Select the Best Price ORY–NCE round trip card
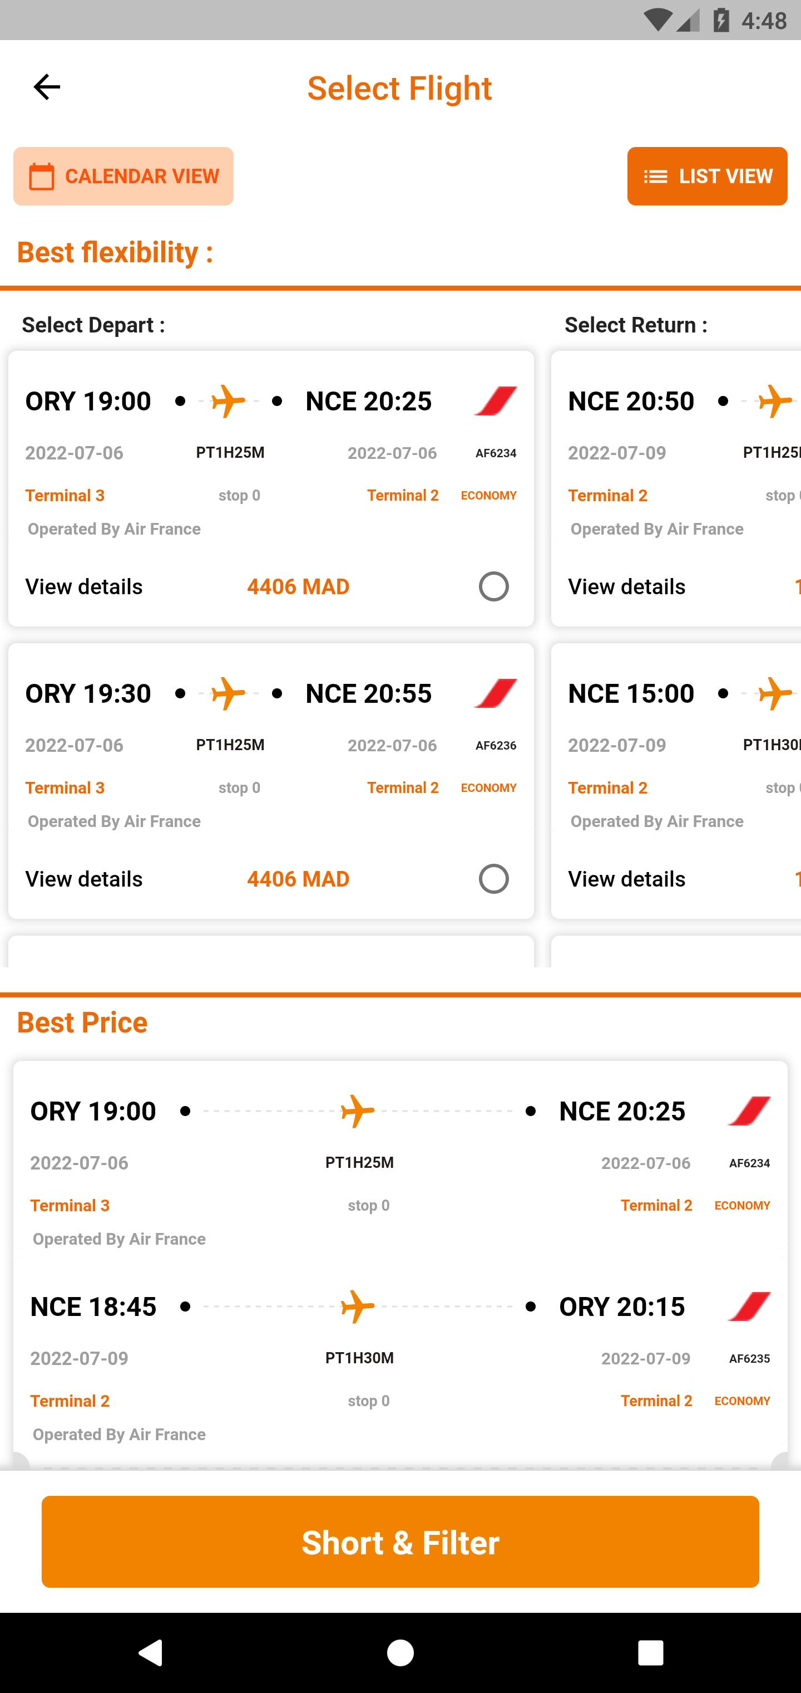This screenshot has width=801, height=1693. (x=400, y=1265)
